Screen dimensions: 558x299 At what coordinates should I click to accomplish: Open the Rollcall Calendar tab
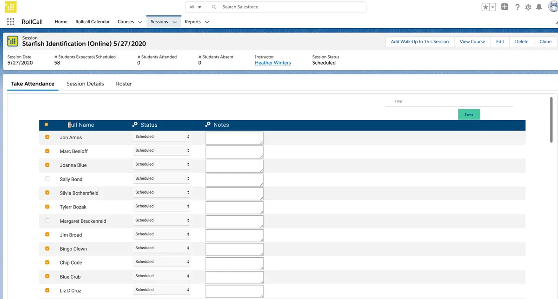93,22
